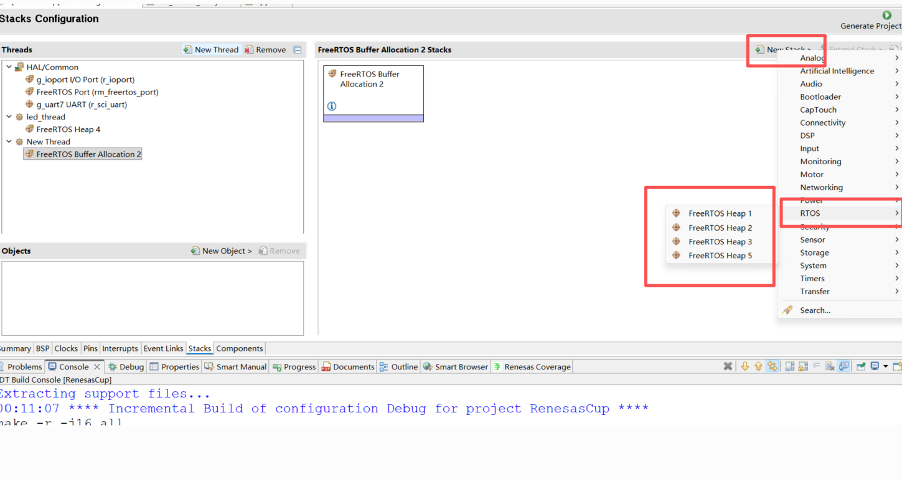The width and height of the screenshot is (902, 479).
Task: Open the DSP menu entry
Action: [x=840, y=136]
